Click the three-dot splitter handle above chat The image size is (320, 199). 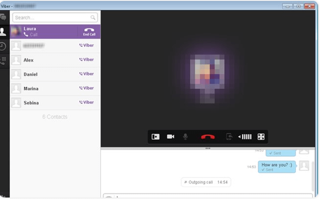coord(208,148)
